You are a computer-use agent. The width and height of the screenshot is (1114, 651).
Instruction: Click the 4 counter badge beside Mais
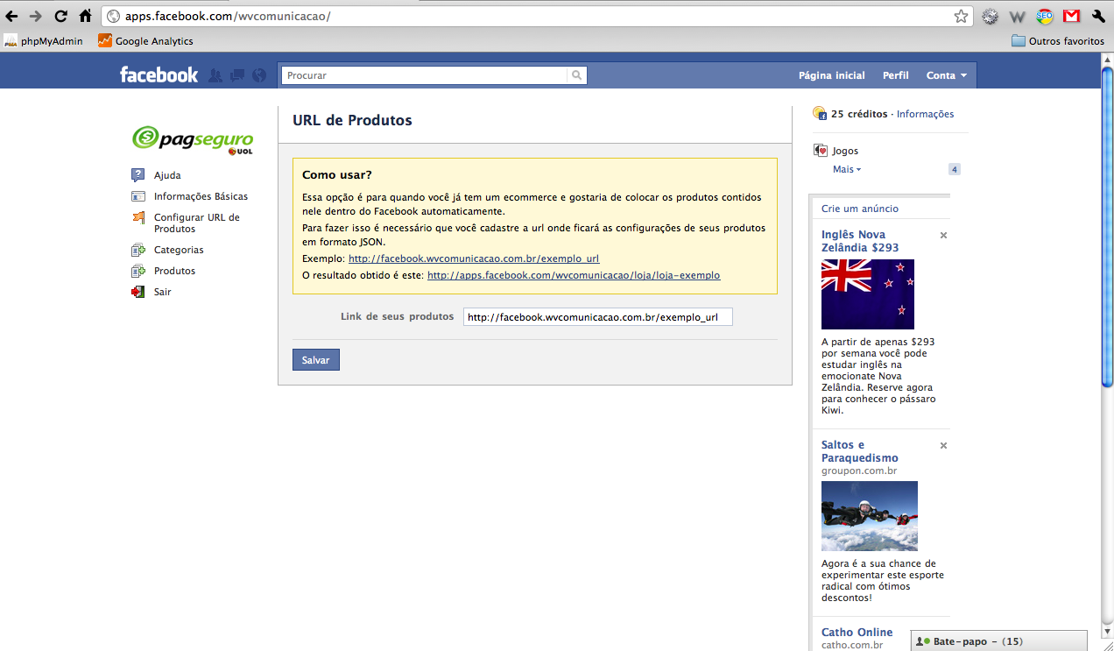pos(955,169)
